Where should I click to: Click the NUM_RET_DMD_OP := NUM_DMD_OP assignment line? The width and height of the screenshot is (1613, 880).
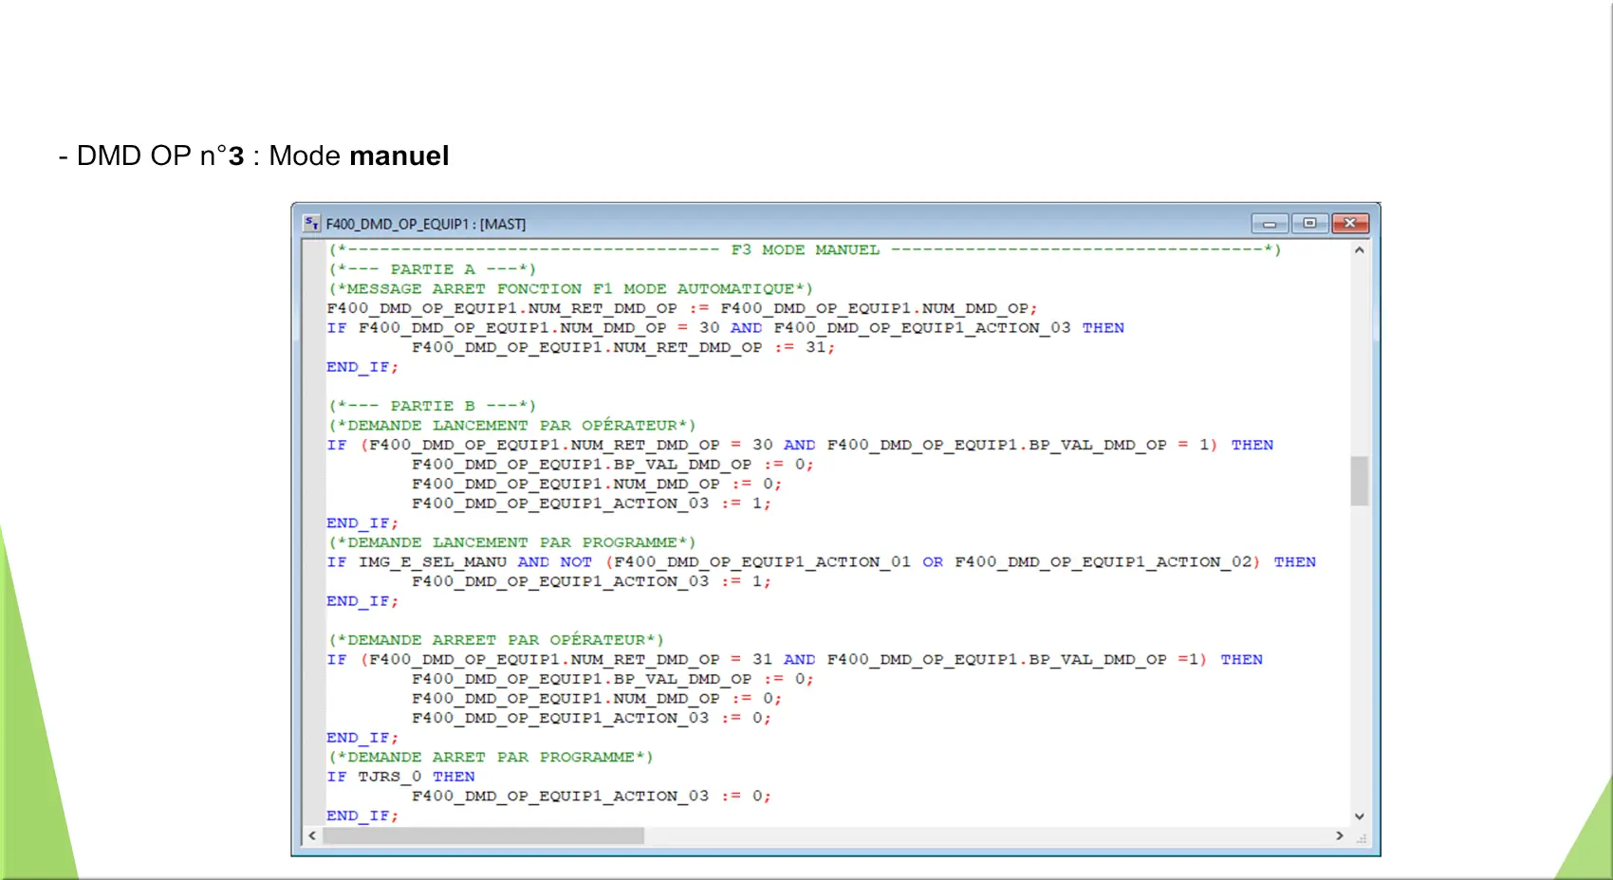pyautogui.click(x=682, y=308)
